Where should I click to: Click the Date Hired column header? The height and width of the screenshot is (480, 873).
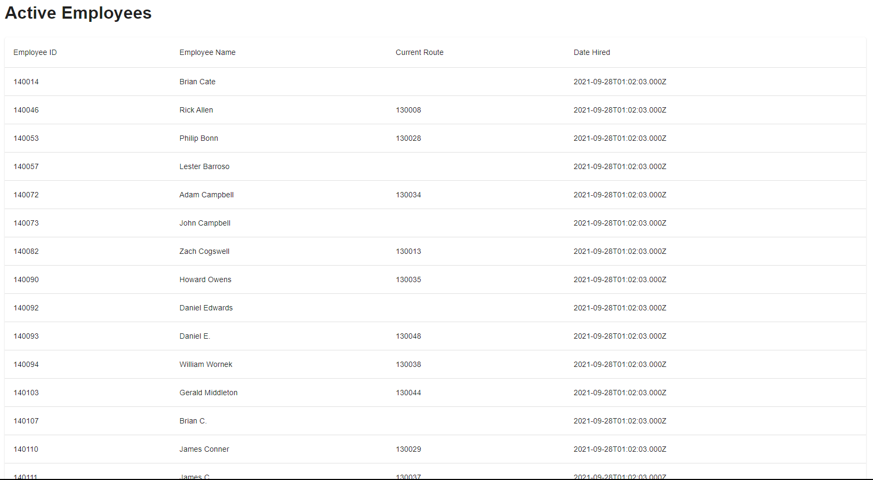click(591, 52)
